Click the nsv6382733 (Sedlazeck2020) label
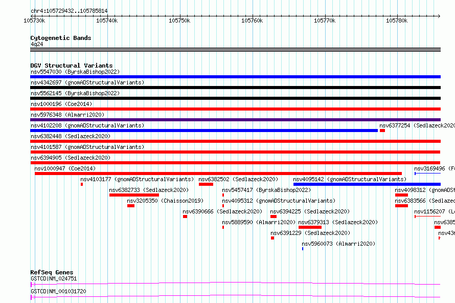455x303 pixels. pos(149,190)
